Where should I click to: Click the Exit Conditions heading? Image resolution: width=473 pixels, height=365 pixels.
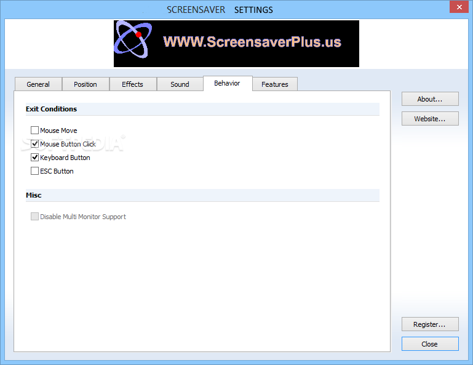click(x=51, y=109)
